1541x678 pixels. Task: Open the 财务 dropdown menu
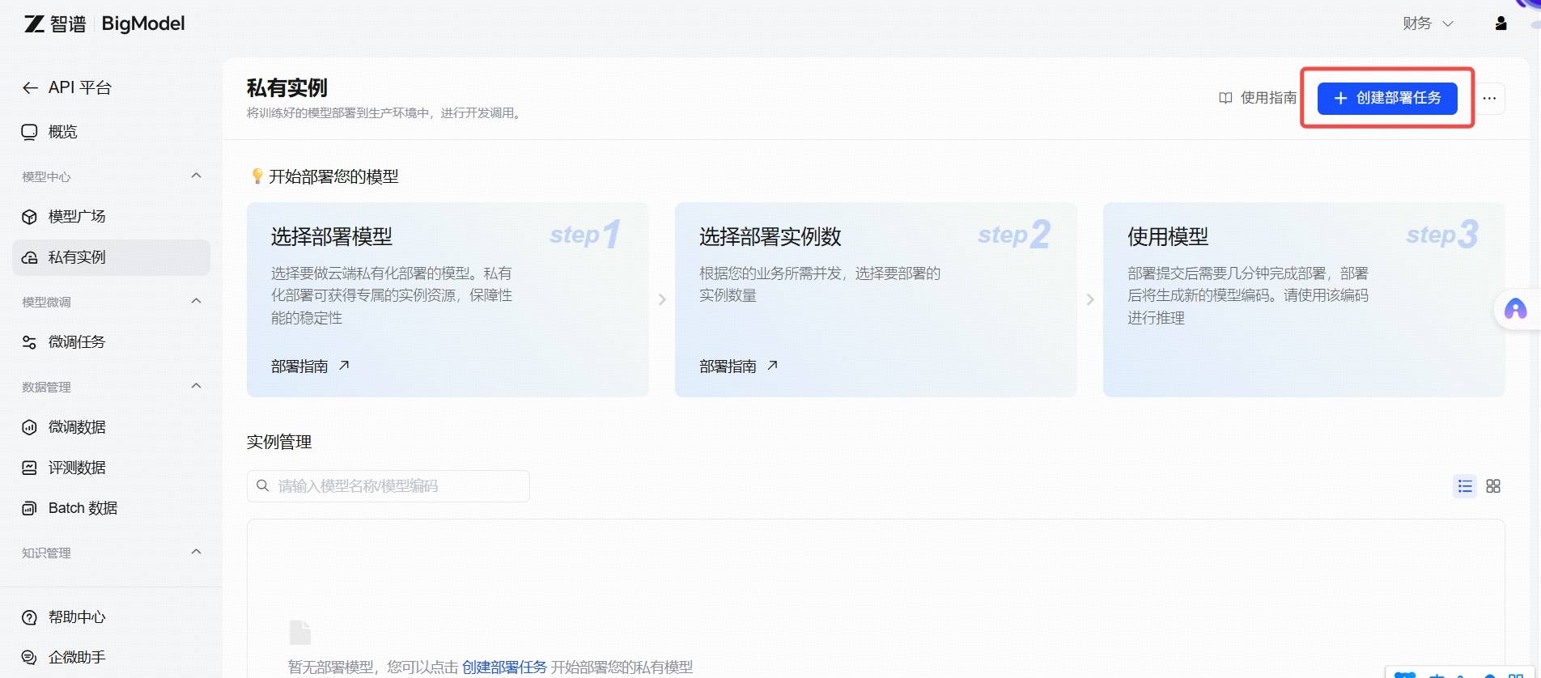1428,23
